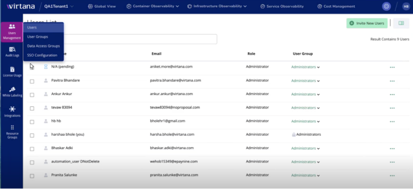
Task: Open more actions for hb hb
Action: [392, 121]
